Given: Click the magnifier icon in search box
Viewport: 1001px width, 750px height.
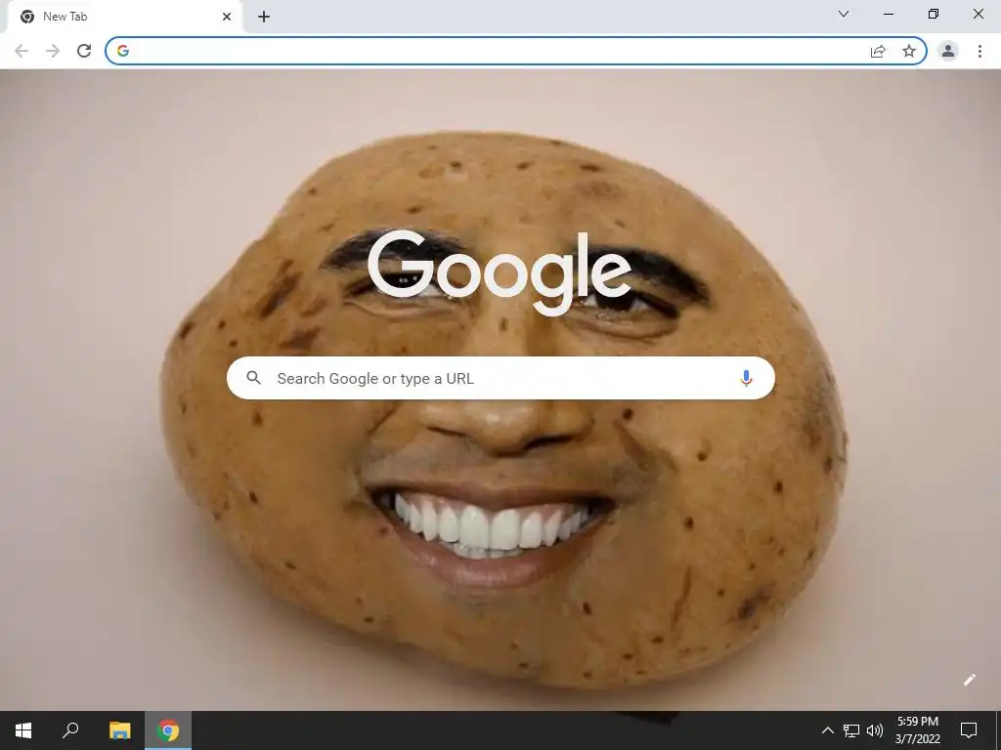Looking at the screenshot, I should [253, 378].
